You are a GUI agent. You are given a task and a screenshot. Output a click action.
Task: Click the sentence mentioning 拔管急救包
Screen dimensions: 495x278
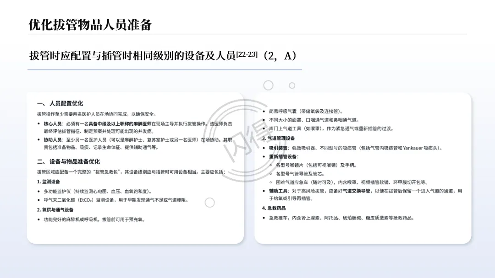pyautogui.click(x=132, y=172)
